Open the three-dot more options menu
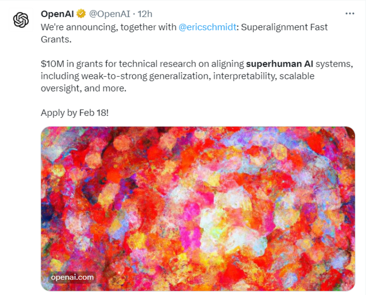This screenshot has height=295, width=383. click(x=350, y=14)
